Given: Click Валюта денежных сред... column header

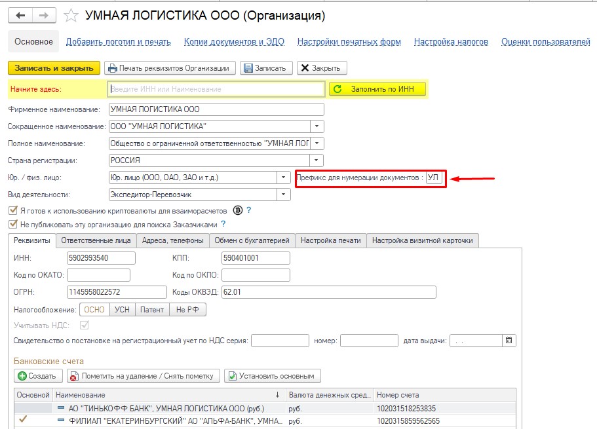Looking at the screenshot, I should tap(330, 395).
